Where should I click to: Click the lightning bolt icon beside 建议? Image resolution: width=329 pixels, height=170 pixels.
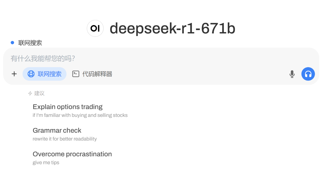click(30, 93)
